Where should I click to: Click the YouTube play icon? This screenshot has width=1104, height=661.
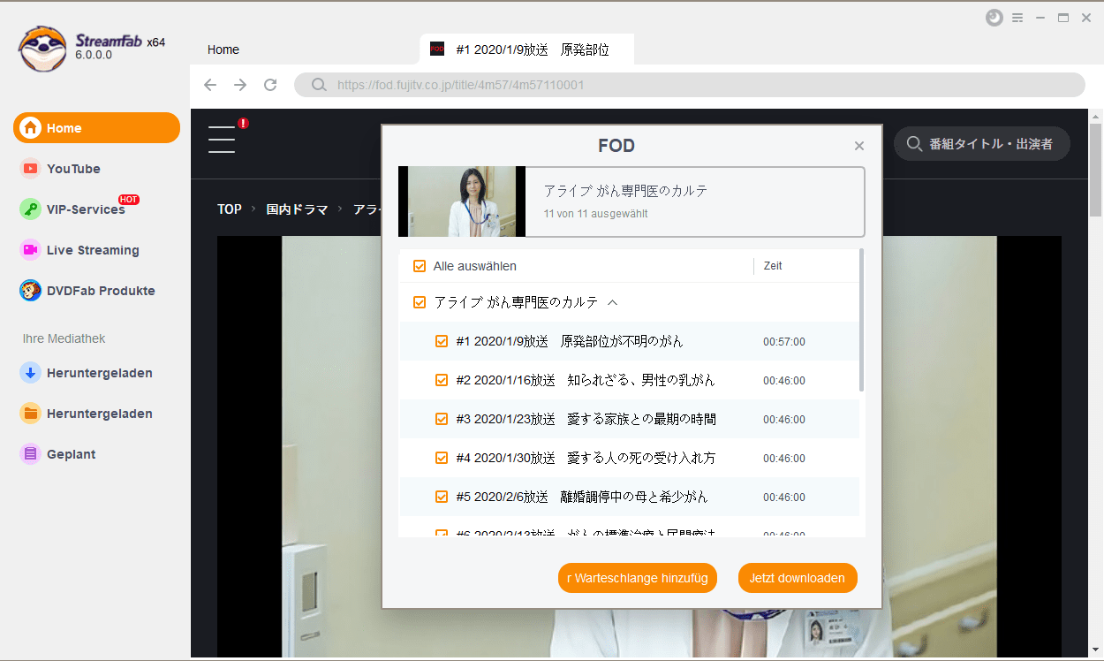click(30, 169)
